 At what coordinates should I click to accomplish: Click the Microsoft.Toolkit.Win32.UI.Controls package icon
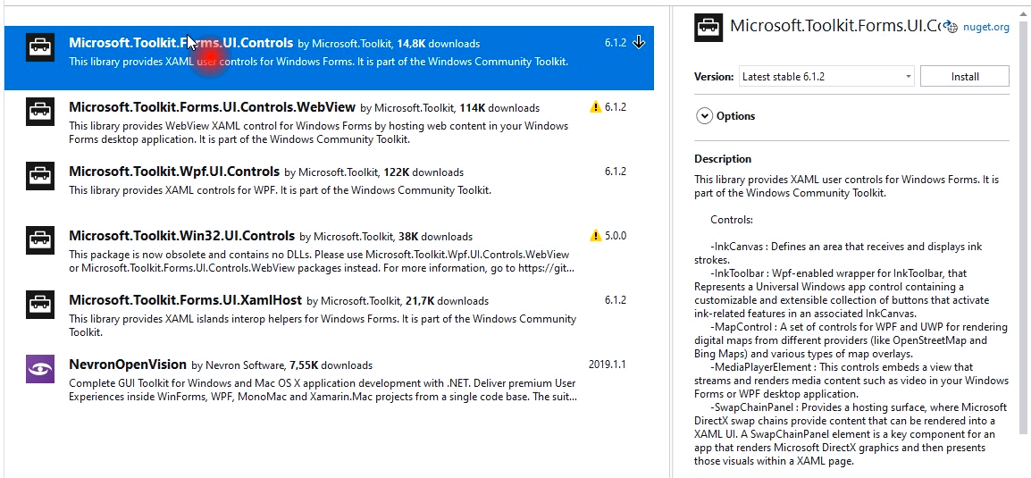pos(40,240)
